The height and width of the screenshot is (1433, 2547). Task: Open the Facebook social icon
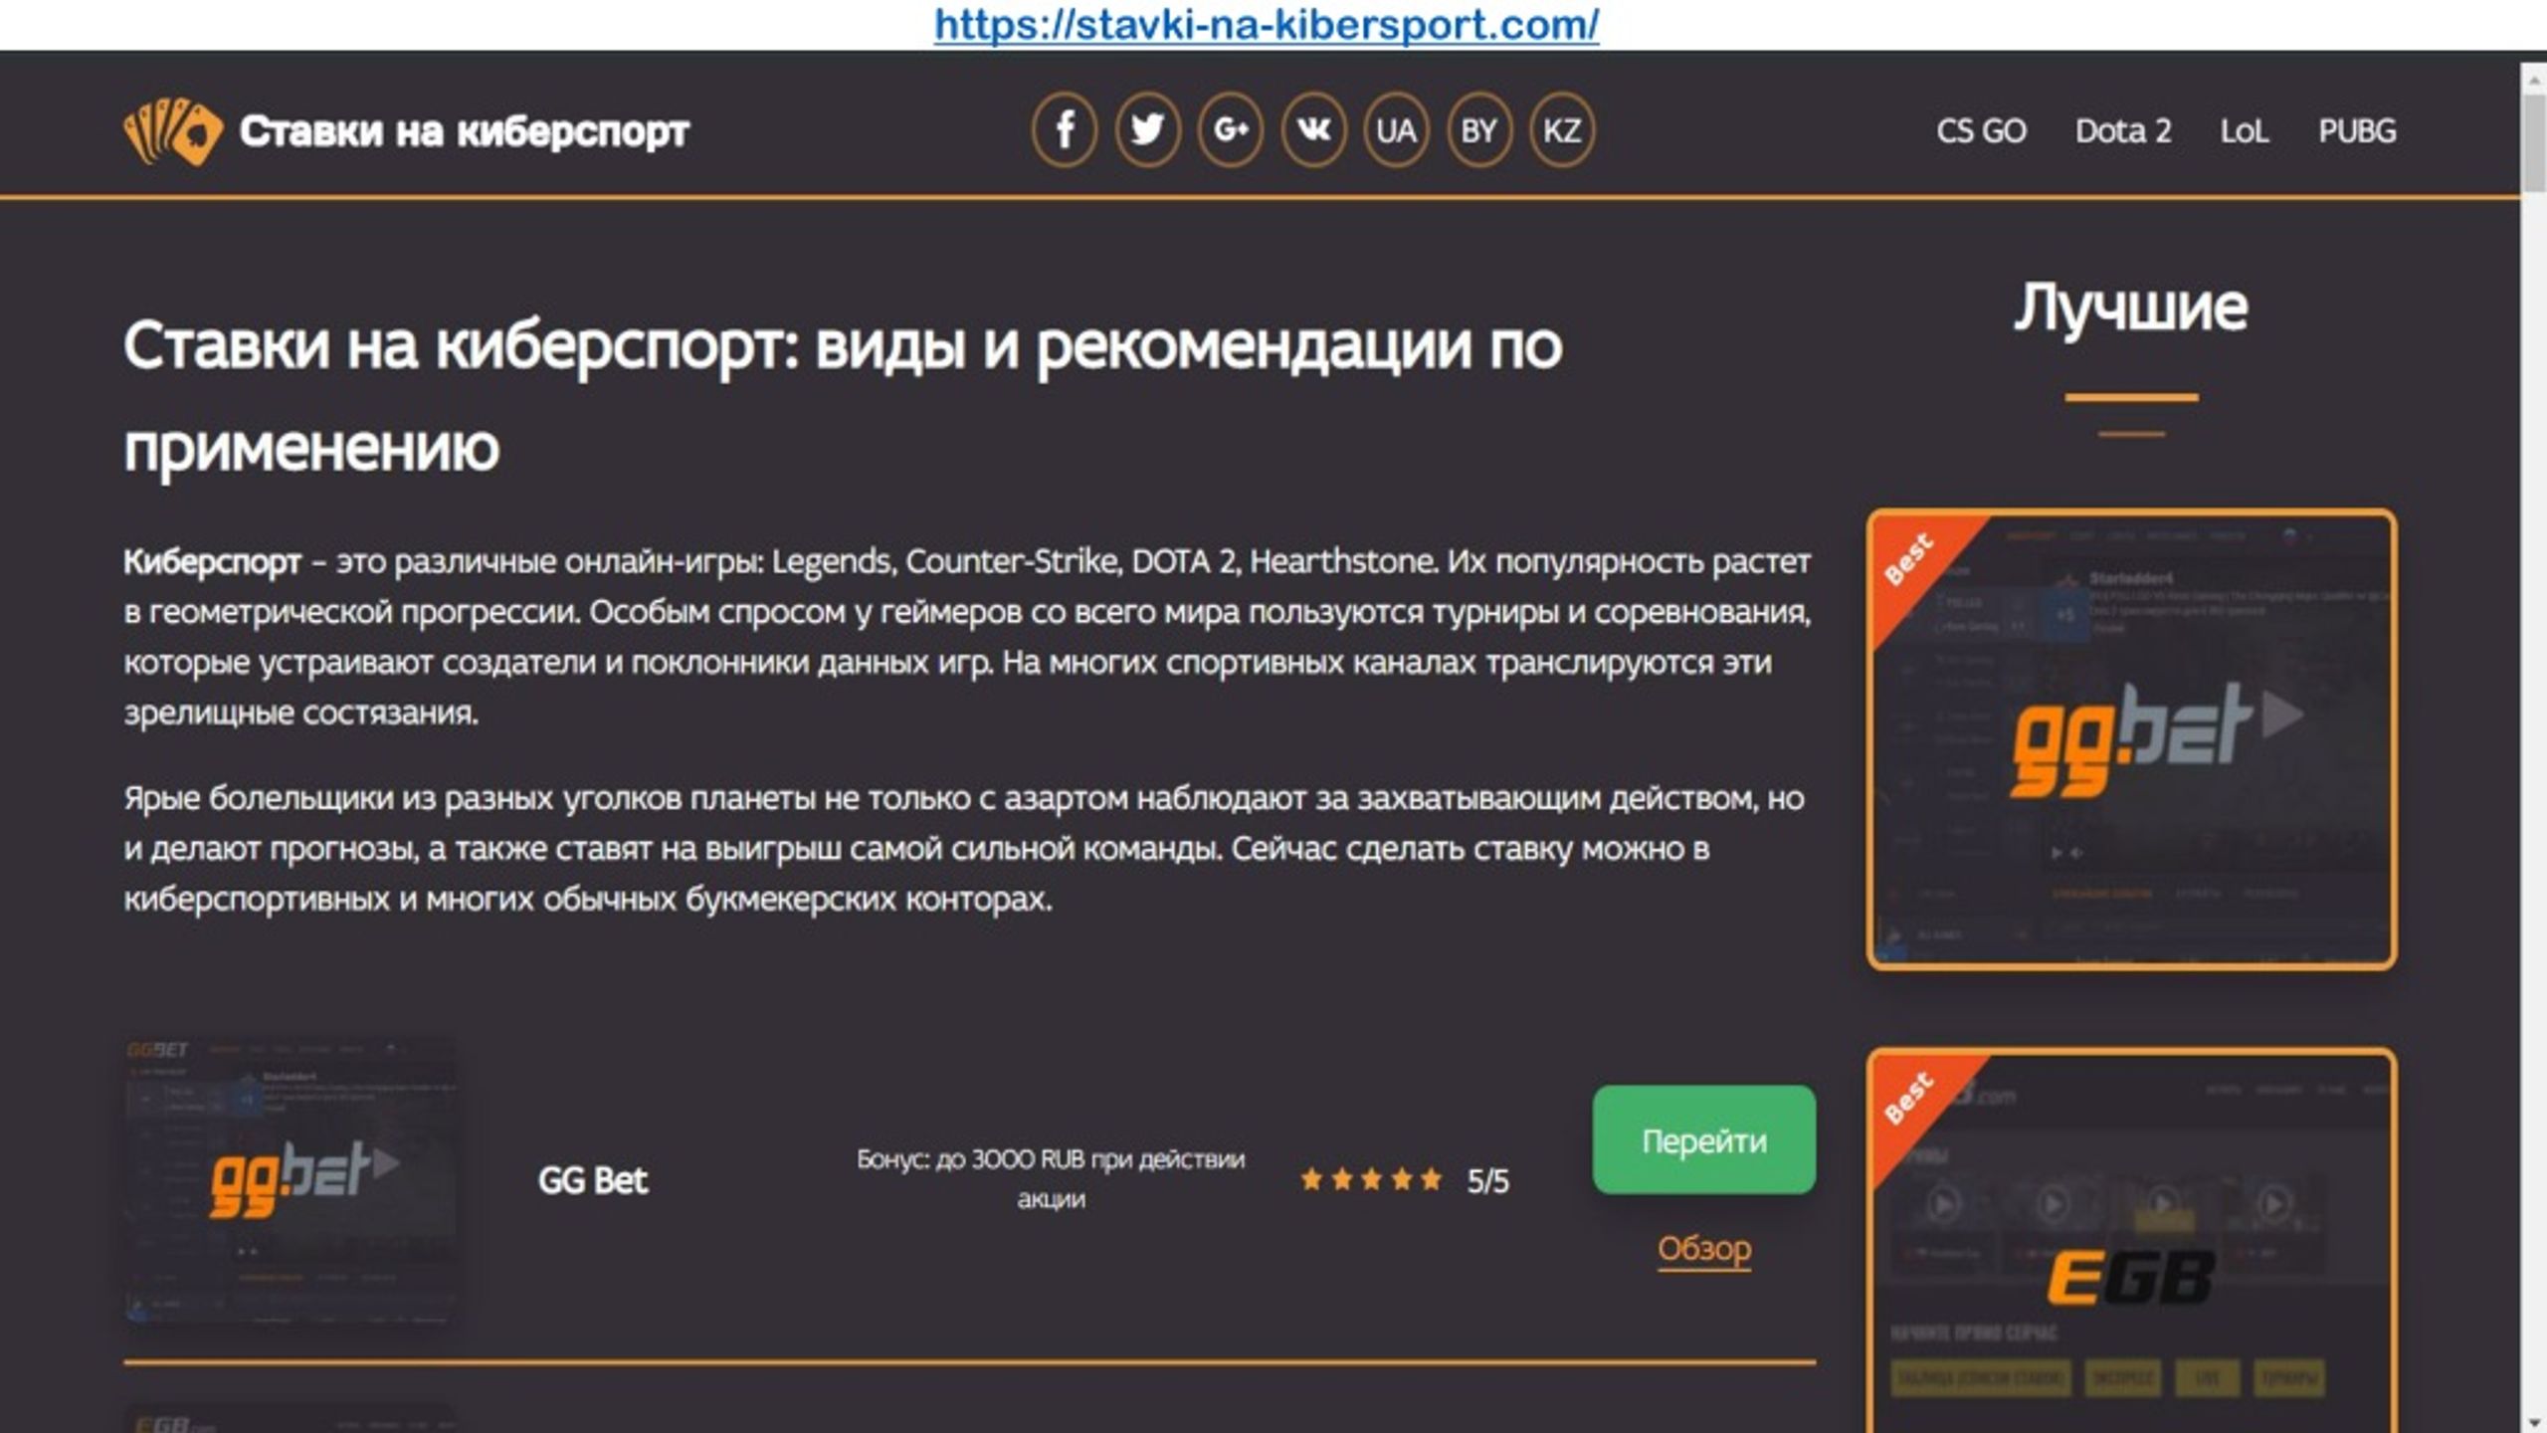point(1065,130)
